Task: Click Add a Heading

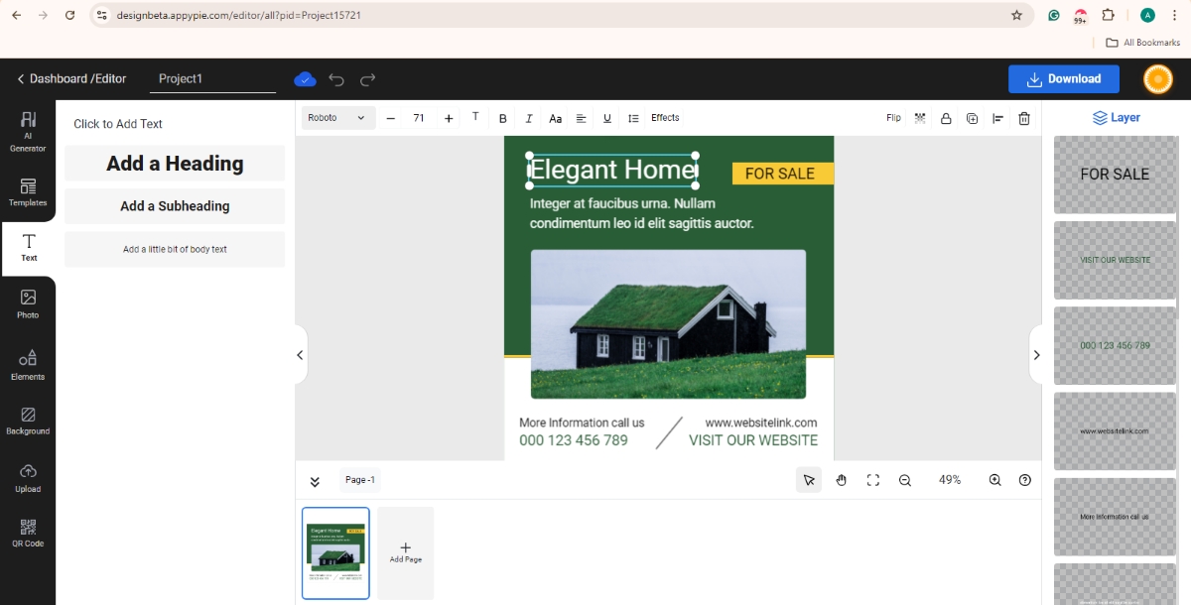Action: [174, 163]
